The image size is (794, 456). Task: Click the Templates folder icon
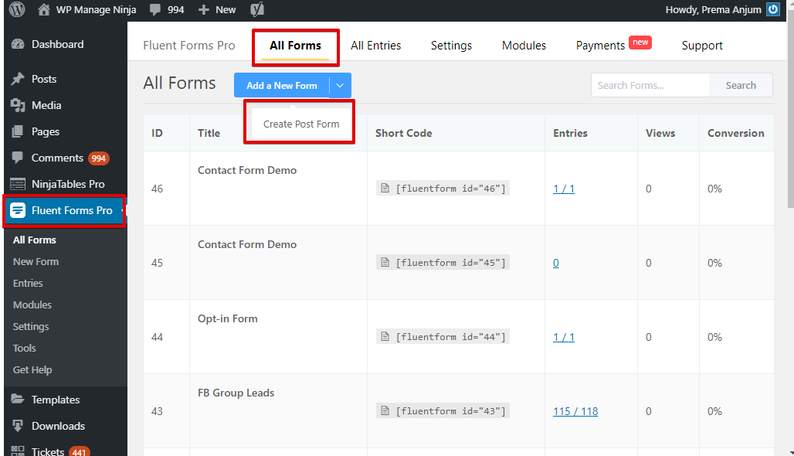coord(18,400)
